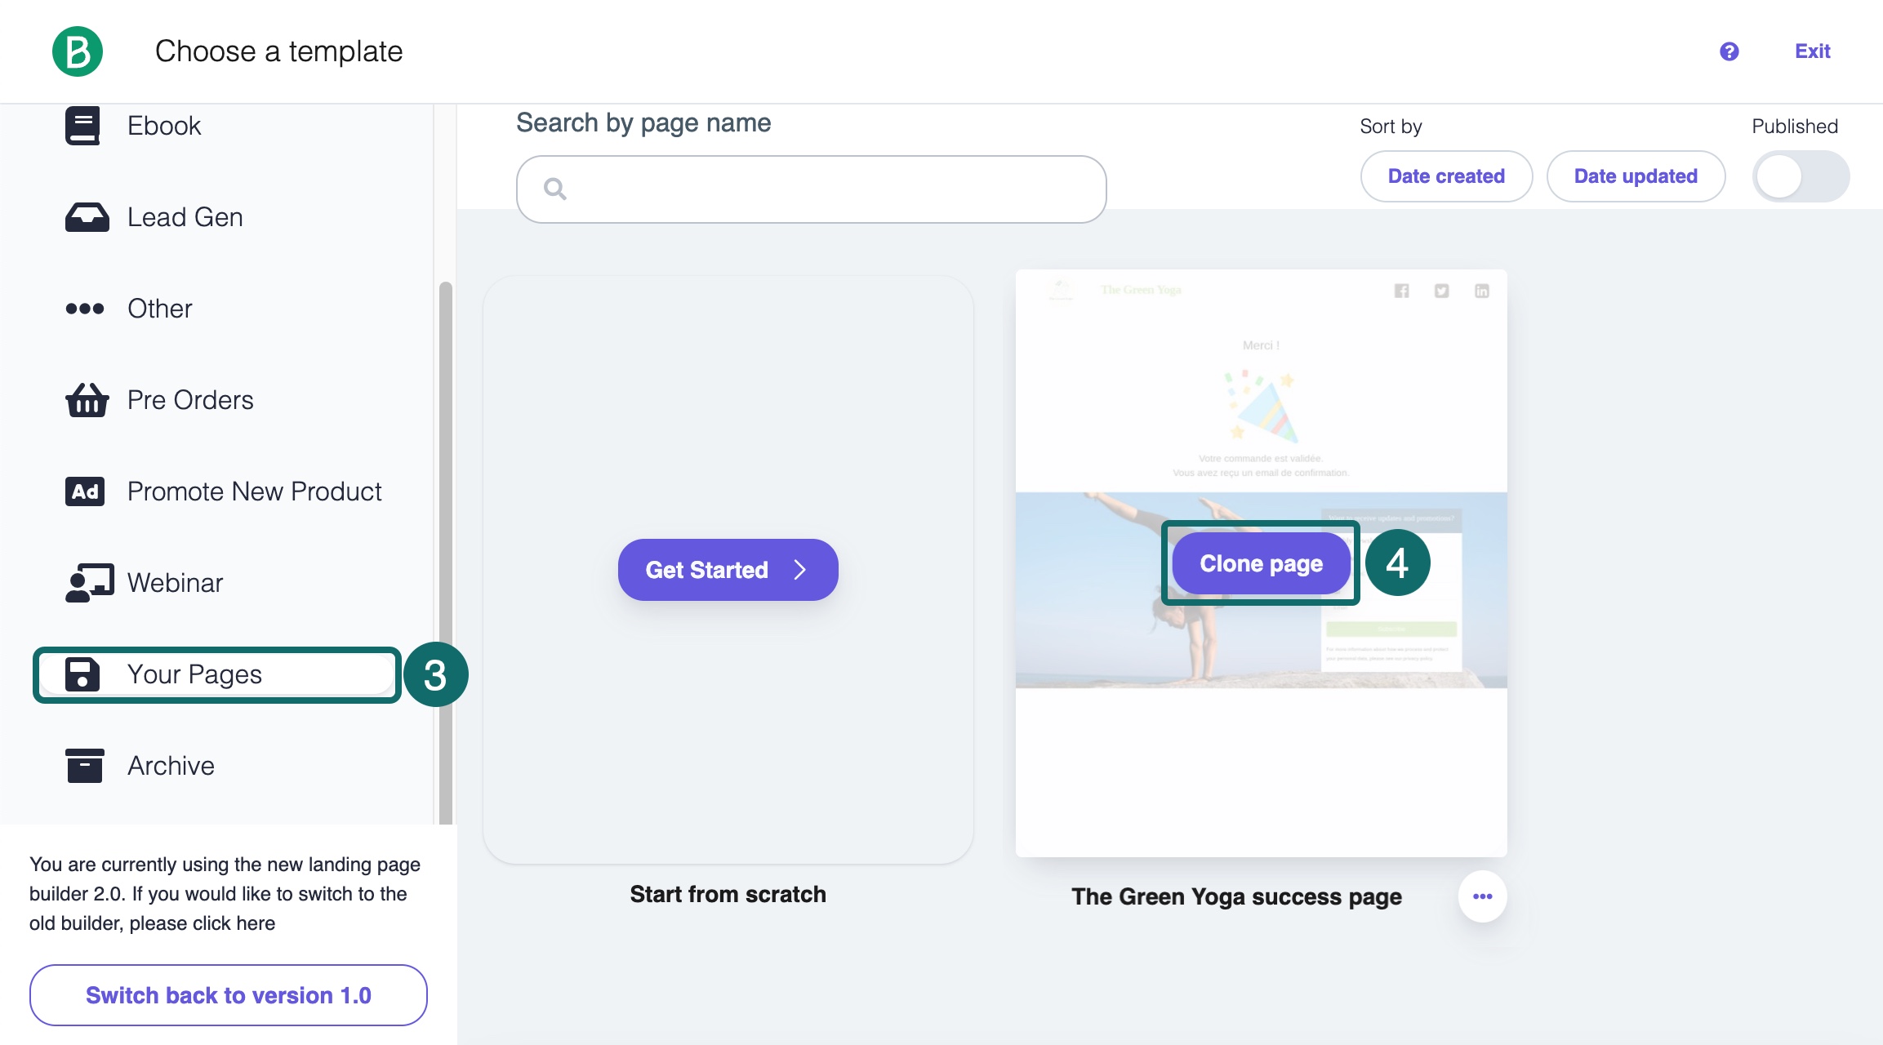The height and width of the screenshot is (1045, 1883).
Task: Click the Lead Gen inbox icon
Action: [87, 217]
